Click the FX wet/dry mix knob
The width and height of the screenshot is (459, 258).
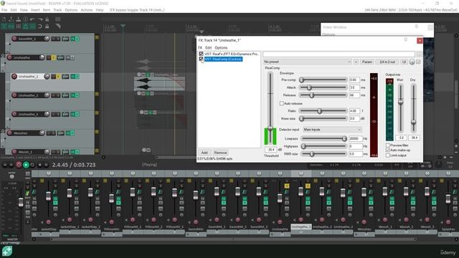pyautogui.click(x=412, y=62)
